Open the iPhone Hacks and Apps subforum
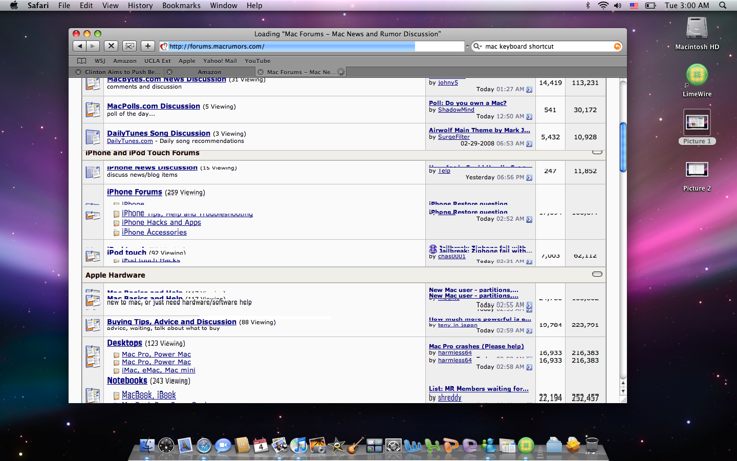Viewport: 737px width, 461px height. click(161, 222)
